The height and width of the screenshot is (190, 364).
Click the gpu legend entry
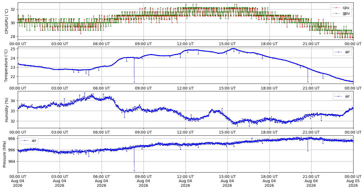tap(341, 13)
